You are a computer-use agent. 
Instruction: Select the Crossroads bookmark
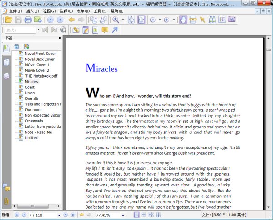tap(34, 121)
